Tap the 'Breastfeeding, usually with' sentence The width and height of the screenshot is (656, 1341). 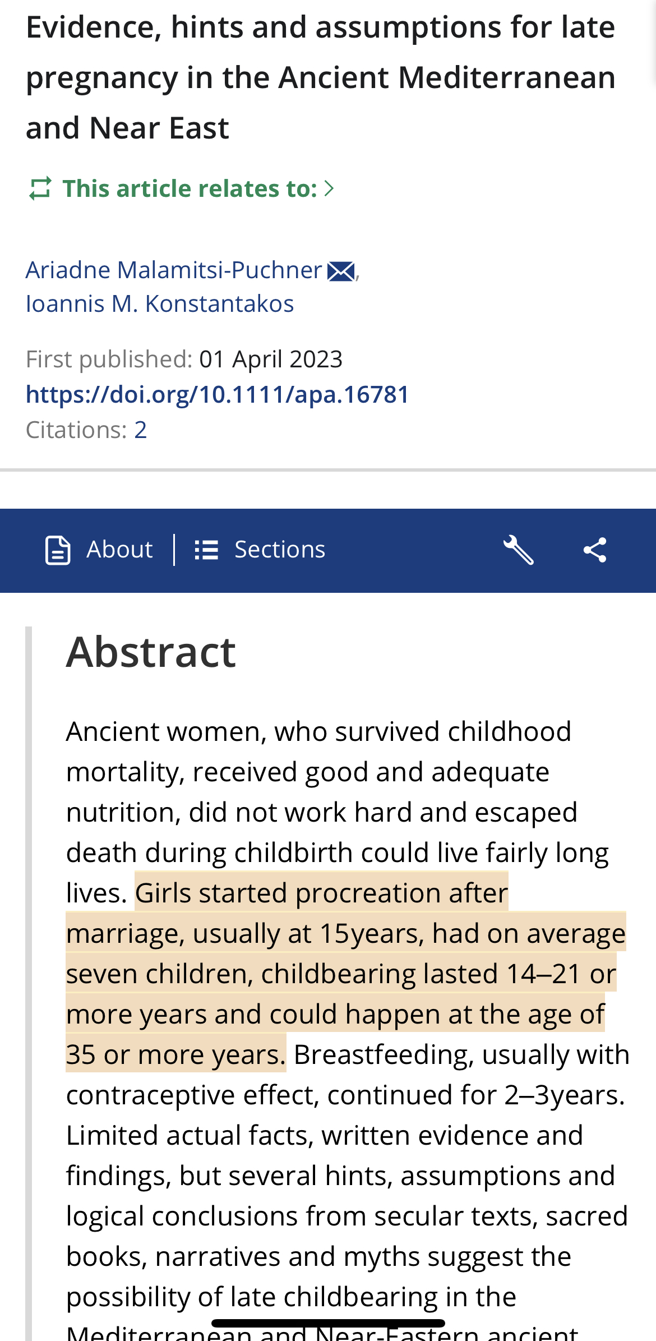[461, 1055]
